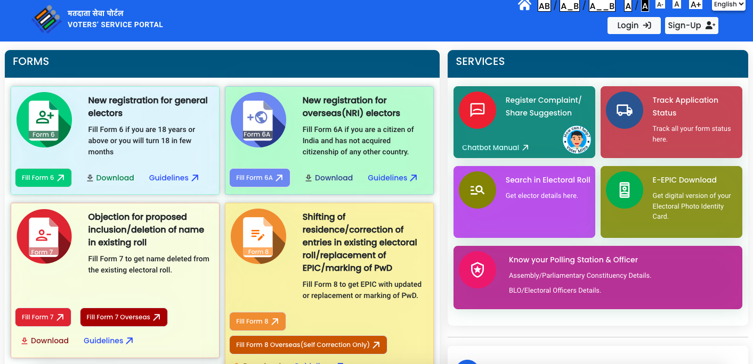Download Form 7 via Download link

pyautogui.click(x=45, y=341)
